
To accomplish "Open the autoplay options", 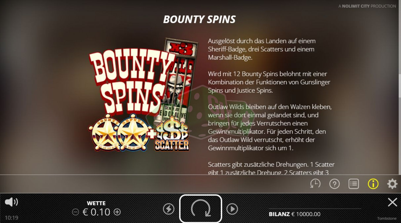I will point(232,209).
